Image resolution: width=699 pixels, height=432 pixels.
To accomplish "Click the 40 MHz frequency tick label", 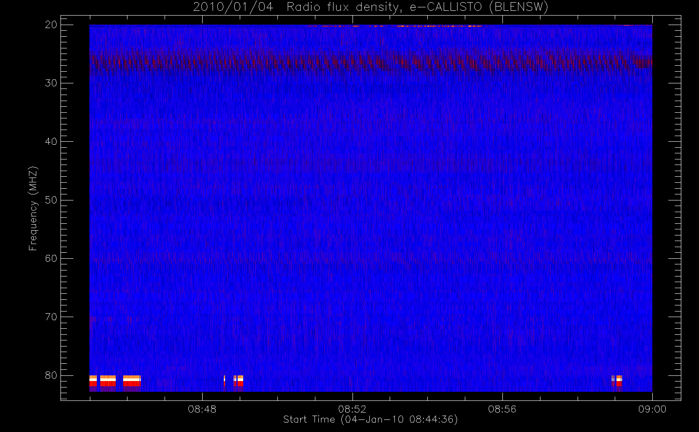I will click(51, 142).
